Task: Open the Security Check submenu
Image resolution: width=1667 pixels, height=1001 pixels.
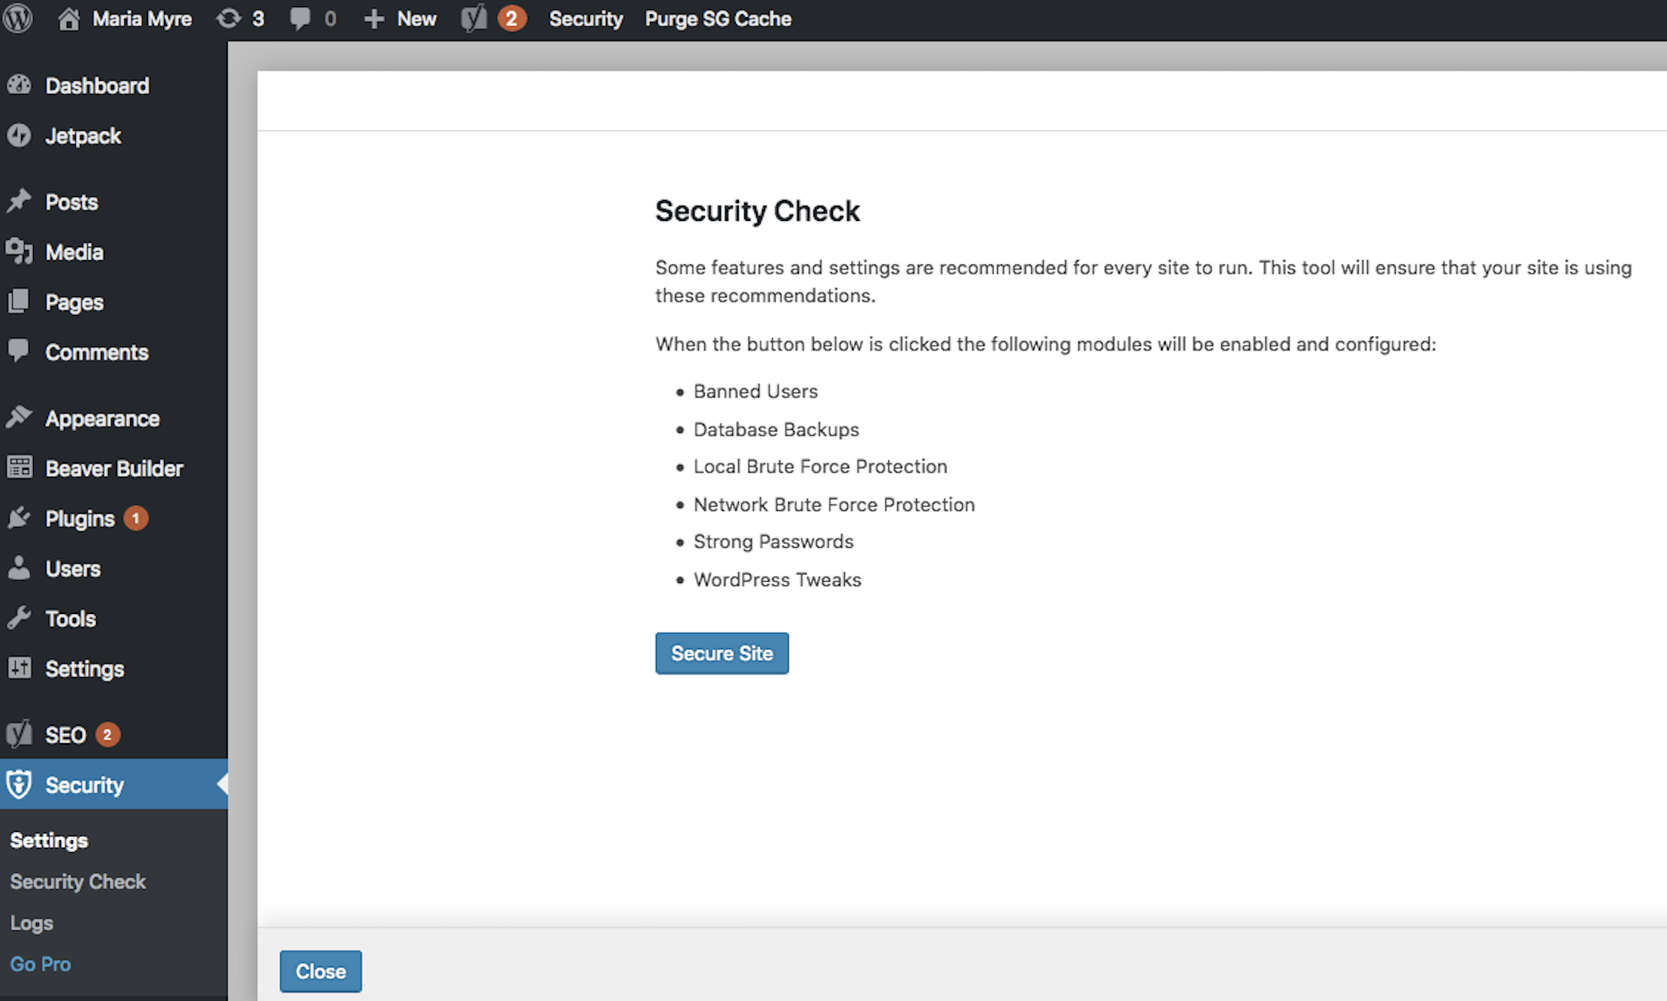Action: coord(77,881)
